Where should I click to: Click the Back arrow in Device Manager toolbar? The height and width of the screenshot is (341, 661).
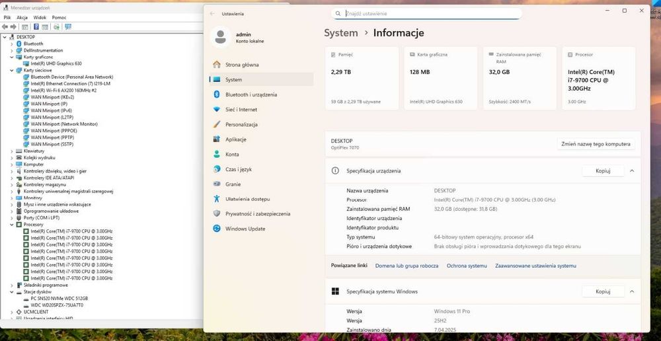pyautogui.click(x=5, y=27)
